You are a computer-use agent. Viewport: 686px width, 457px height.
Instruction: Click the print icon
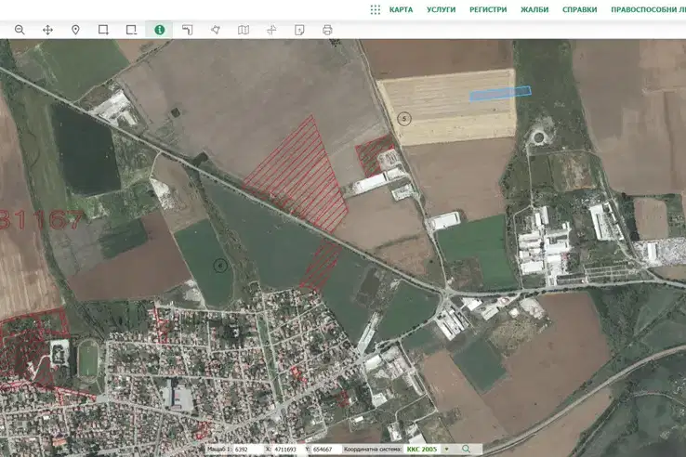327,30
